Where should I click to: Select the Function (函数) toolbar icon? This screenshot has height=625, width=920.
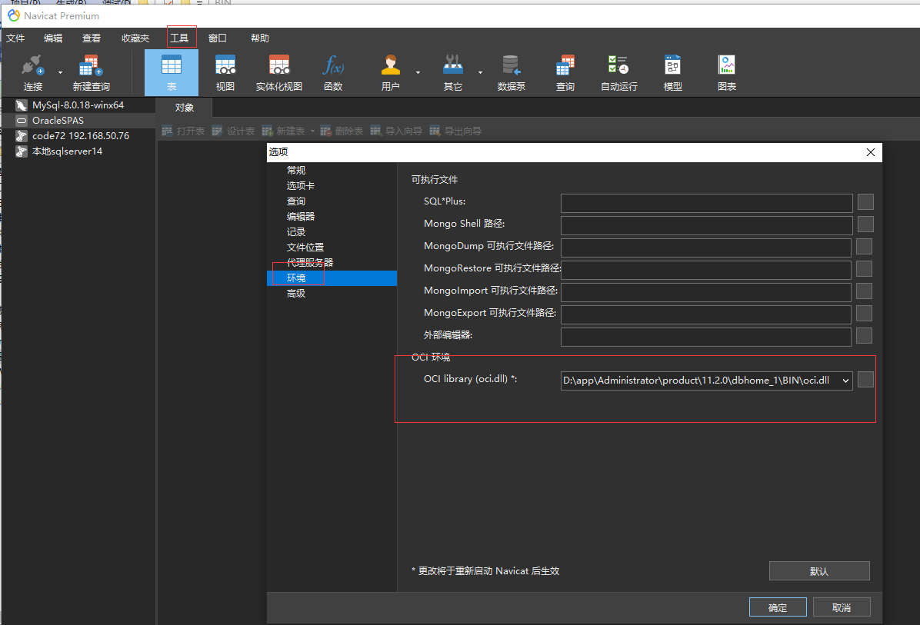[x=333, y=73]
